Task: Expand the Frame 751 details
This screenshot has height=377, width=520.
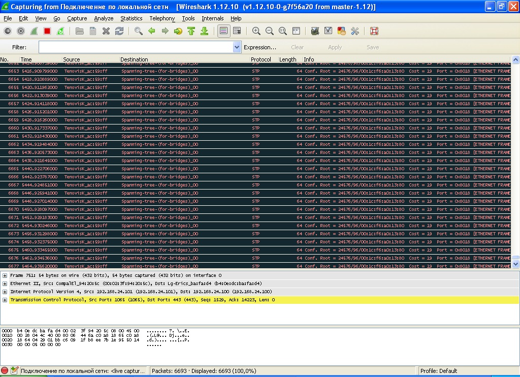Action: click(5, 275)
